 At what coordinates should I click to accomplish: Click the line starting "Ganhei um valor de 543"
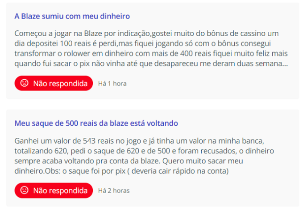[146, 140]
